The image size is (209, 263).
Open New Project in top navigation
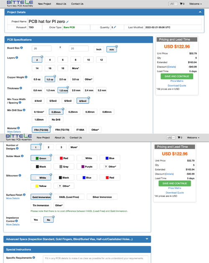(44, 4)
